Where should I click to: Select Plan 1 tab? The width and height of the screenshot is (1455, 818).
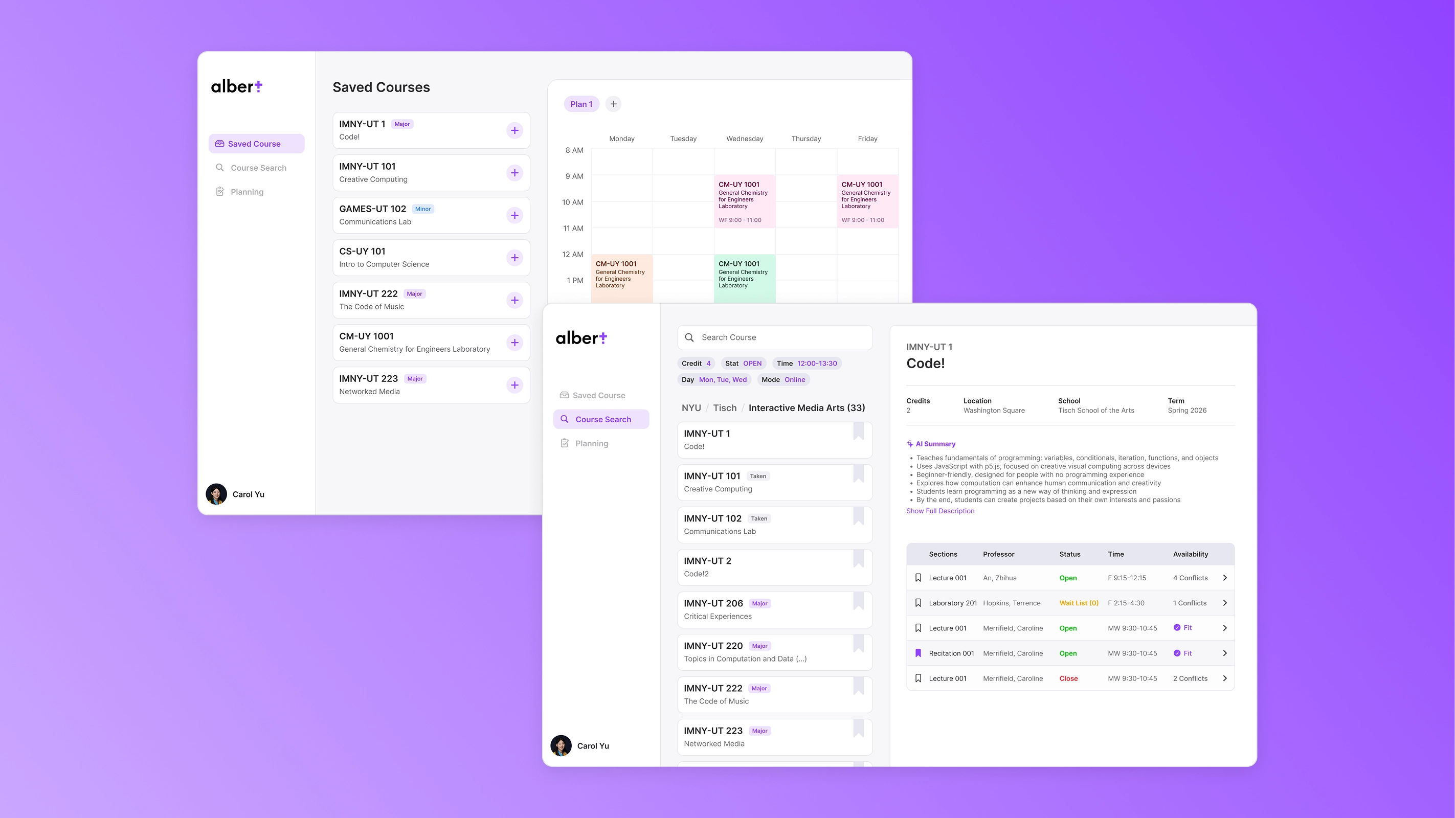point(581,104)
